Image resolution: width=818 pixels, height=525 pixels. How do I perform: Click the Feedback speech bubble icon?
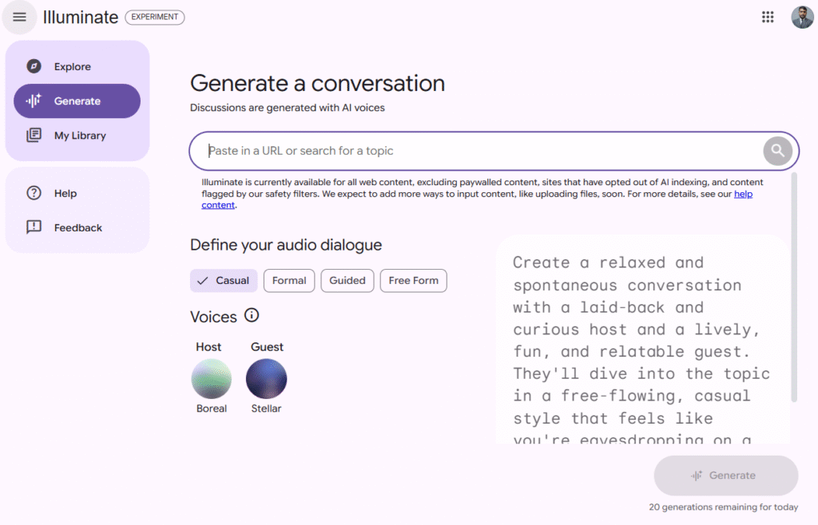(34, 227)
